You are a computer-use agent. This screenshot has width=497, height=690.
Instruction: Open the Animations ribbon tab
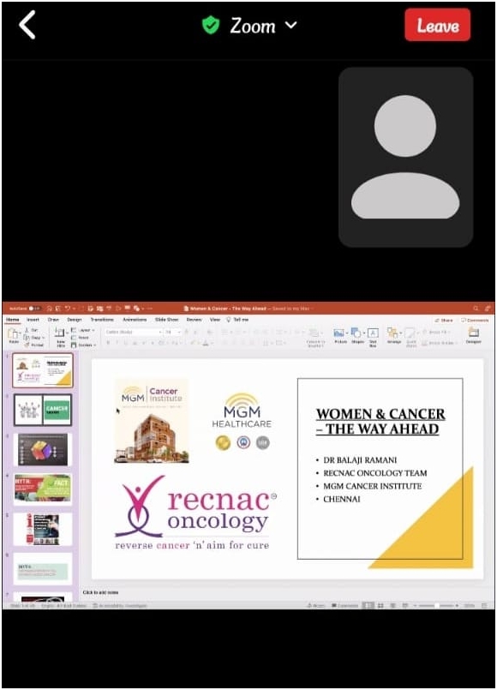(x=135, y=320)
